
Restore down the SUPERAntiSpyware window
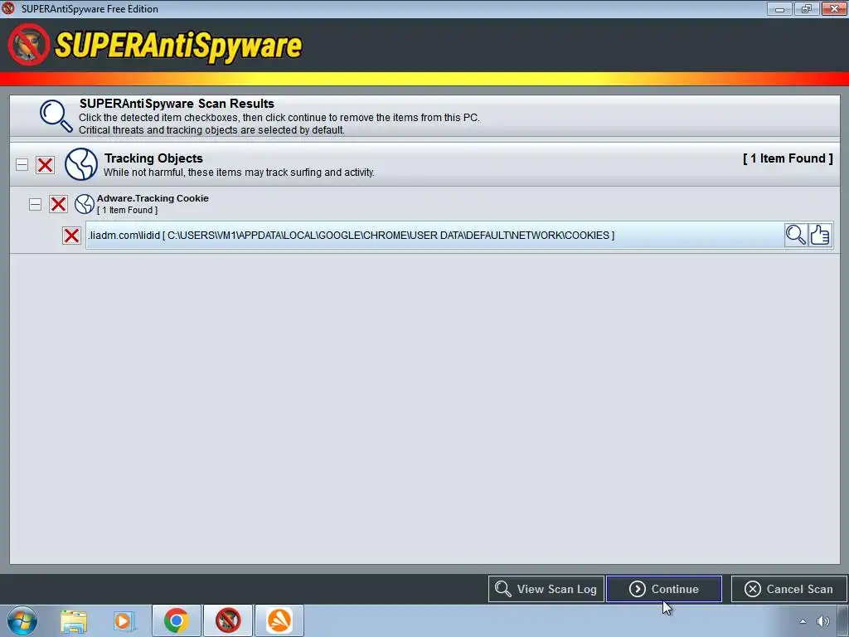(x=806, y=8)
